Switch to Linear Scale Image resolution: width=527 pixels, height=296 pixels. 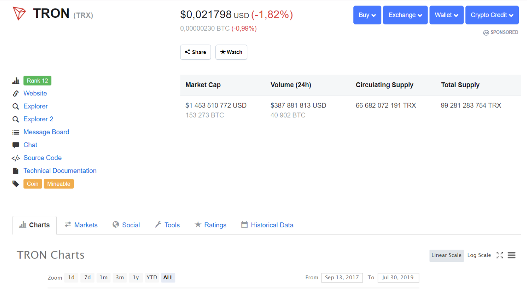tap(447, 255)
